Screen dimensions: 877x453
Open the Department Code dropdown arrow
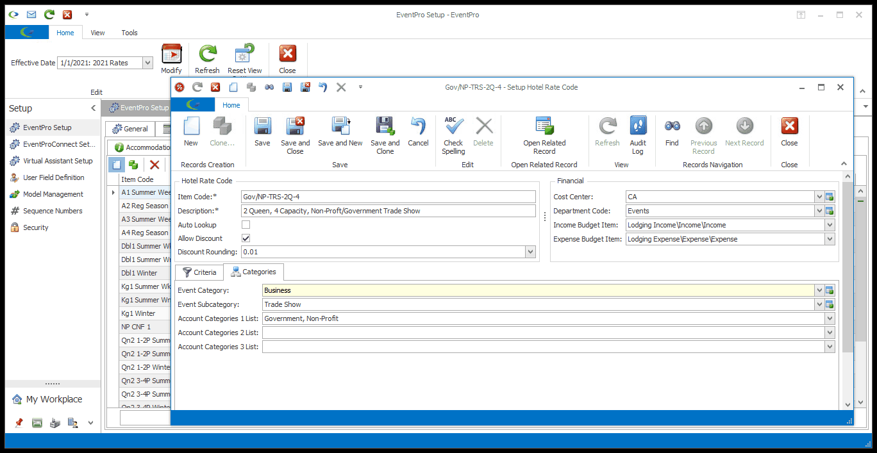(819, 211)
